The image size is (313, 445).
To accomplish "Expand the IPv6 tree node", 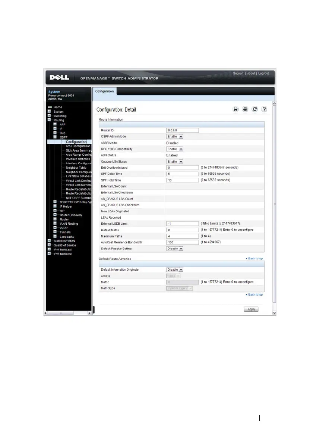I will (x=55, y=133).
